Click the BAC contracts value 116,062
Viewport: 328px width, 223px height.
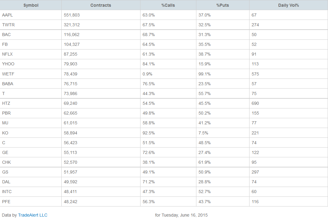(x=71, y=35)
